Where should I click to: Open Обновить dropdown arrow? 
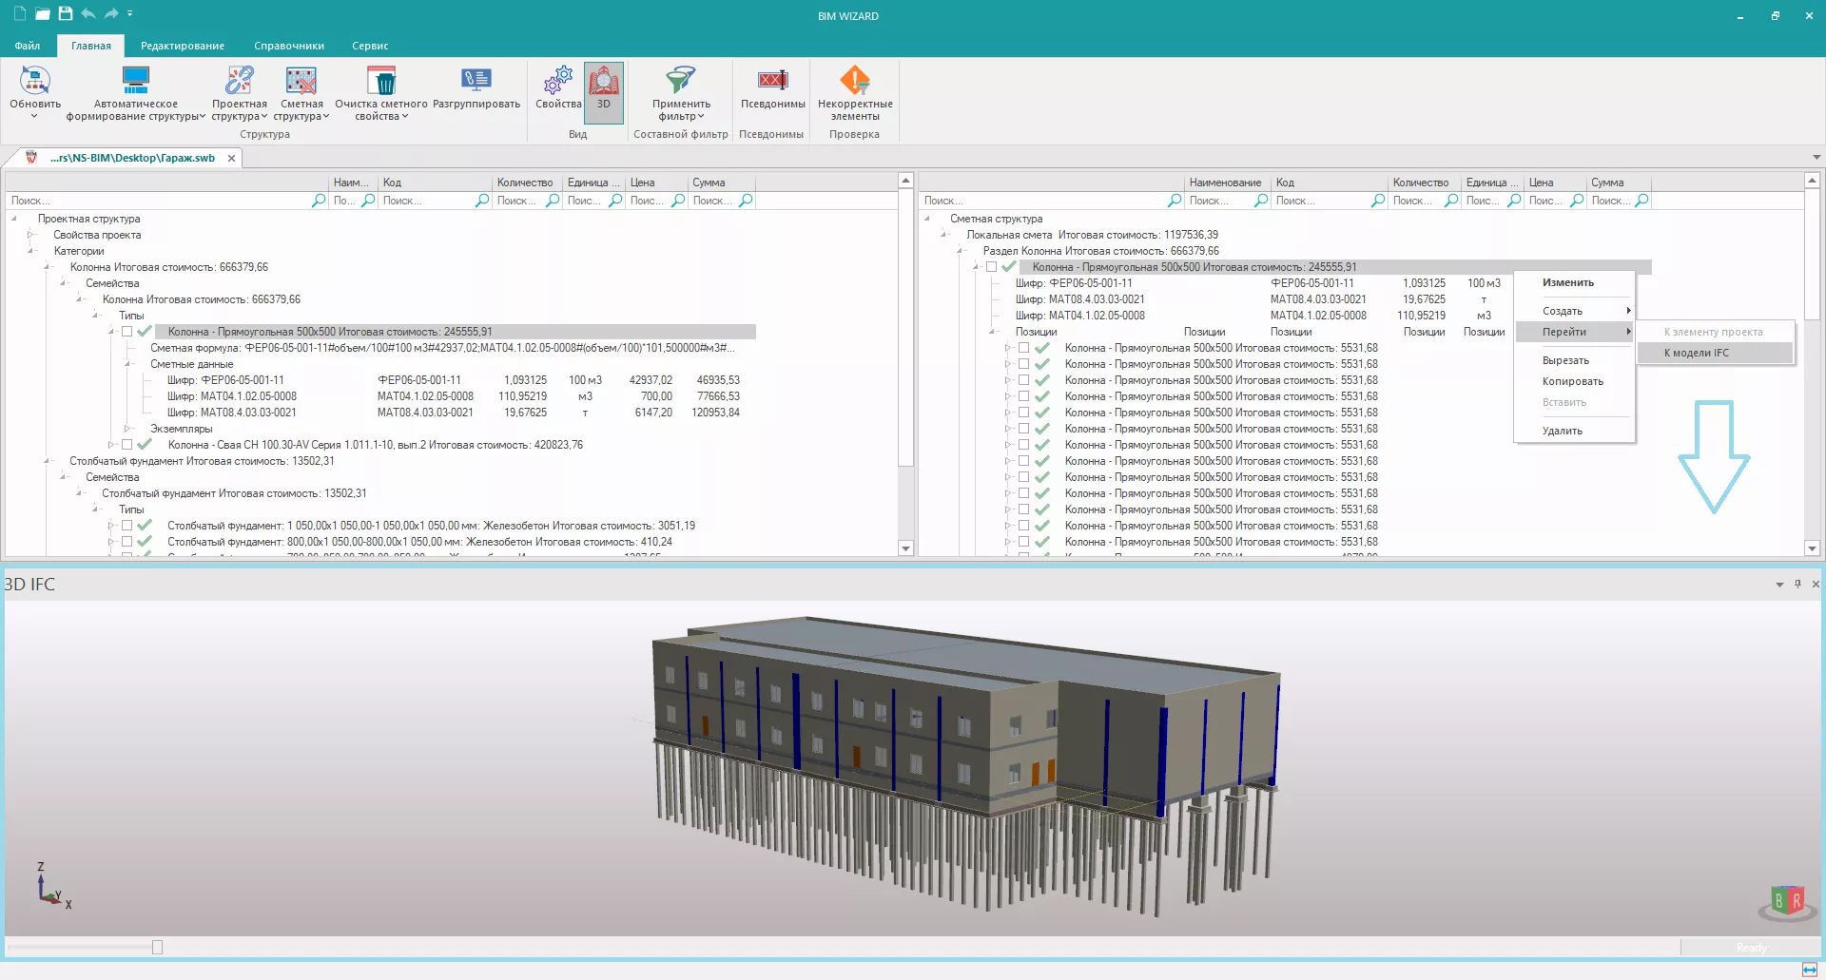(x=35, y=116)
